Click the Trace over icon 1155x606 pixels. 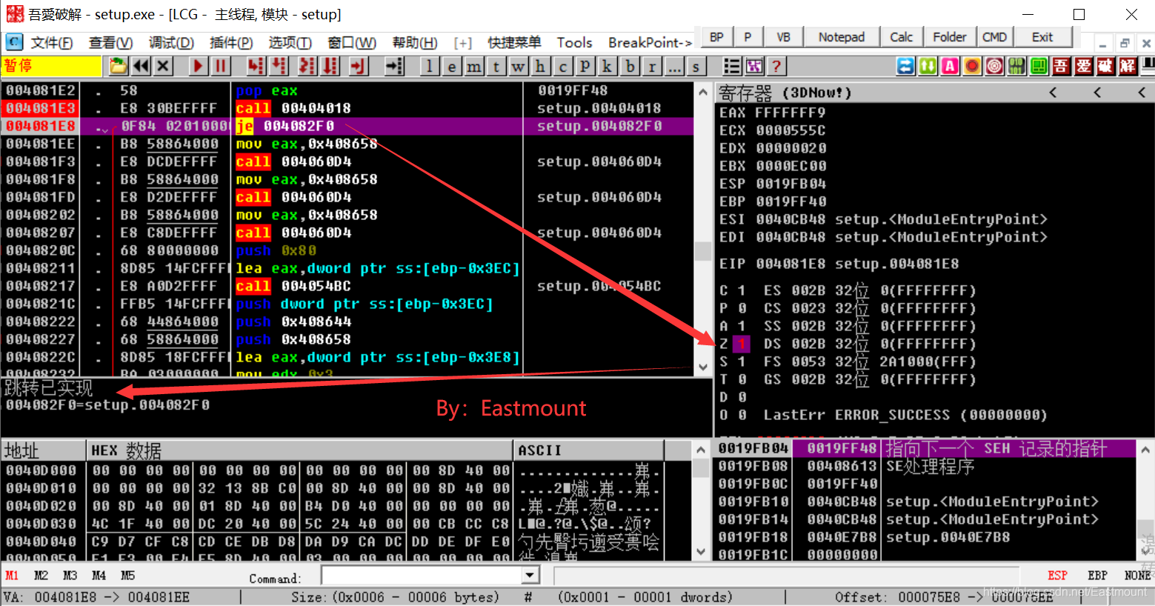(330, 66)
